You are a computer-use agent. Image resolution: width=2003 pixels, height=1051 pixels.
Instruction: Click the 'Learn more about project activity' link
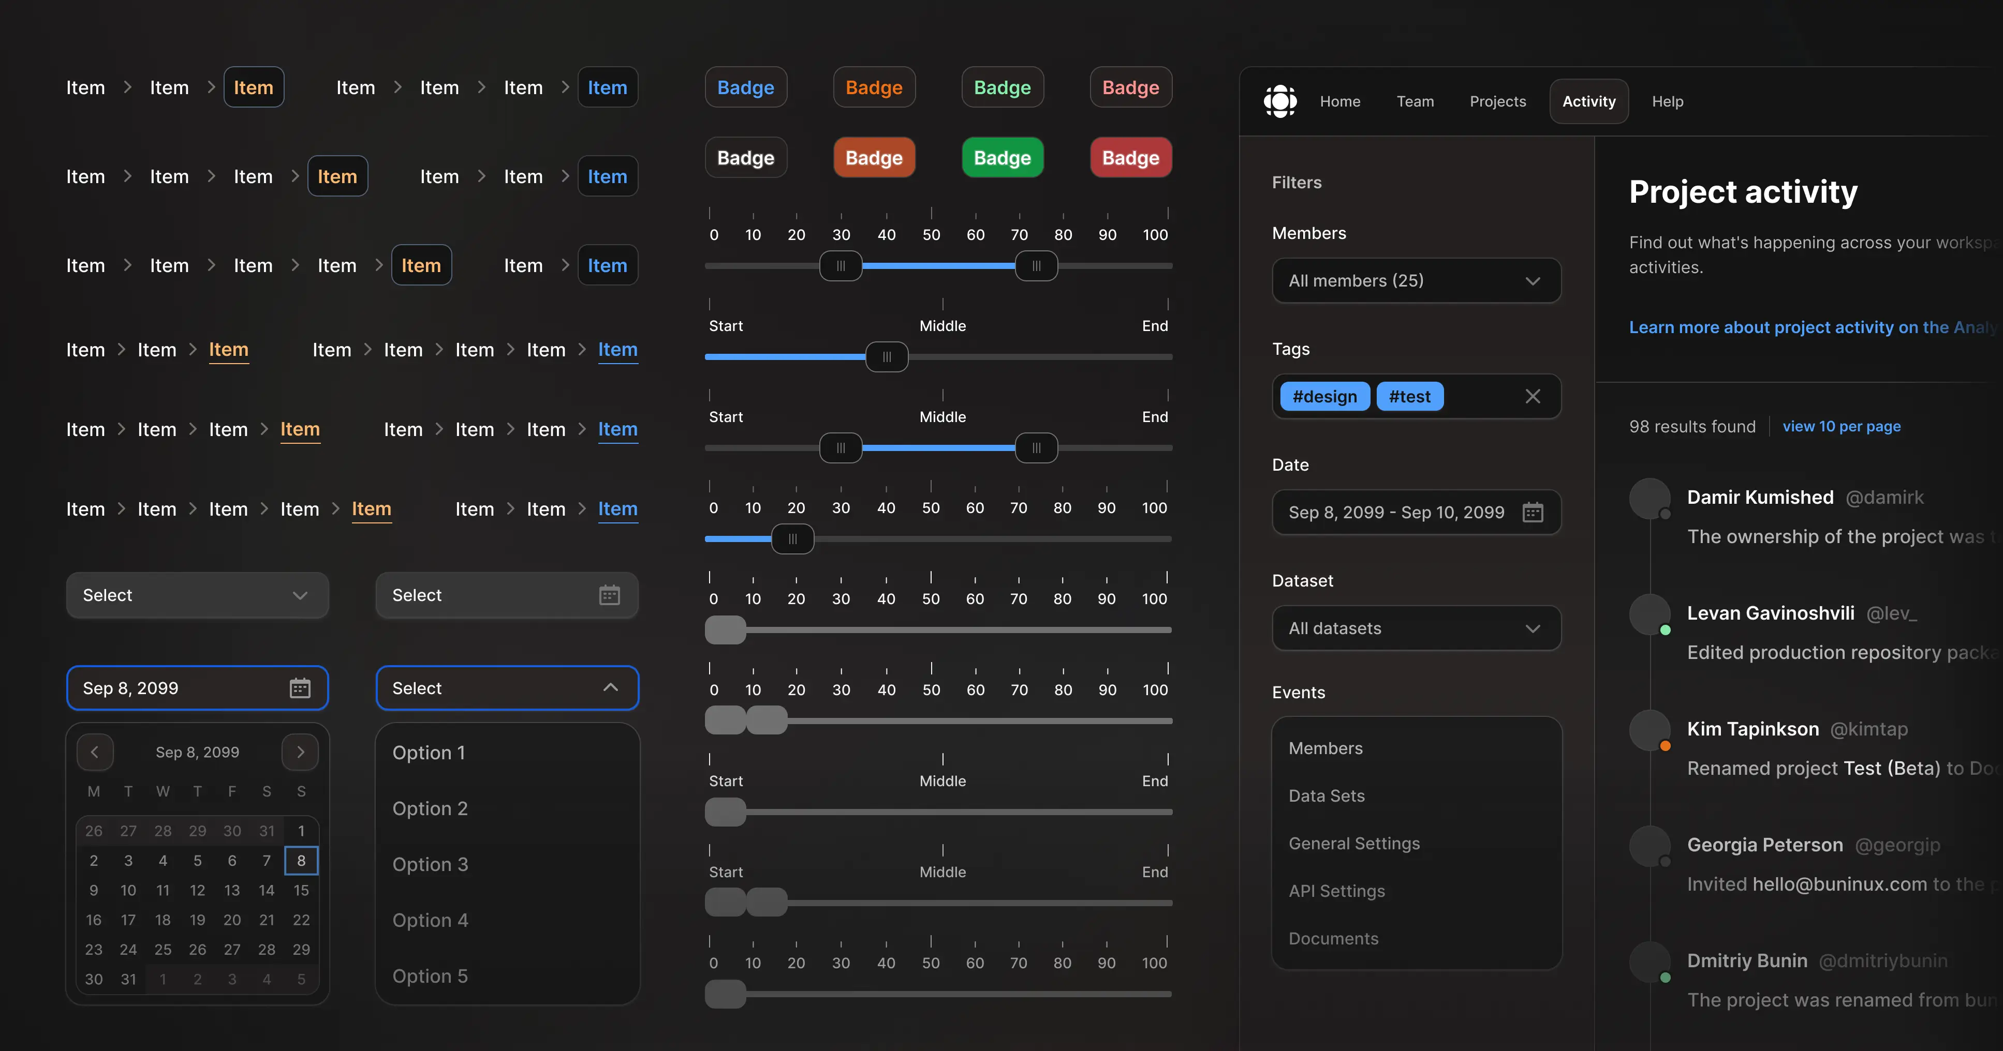tap(1788, 327)
